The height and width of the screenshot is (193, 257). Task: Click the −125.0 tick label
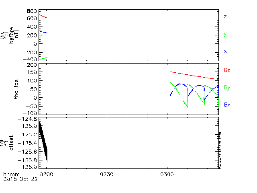point(27,126)
